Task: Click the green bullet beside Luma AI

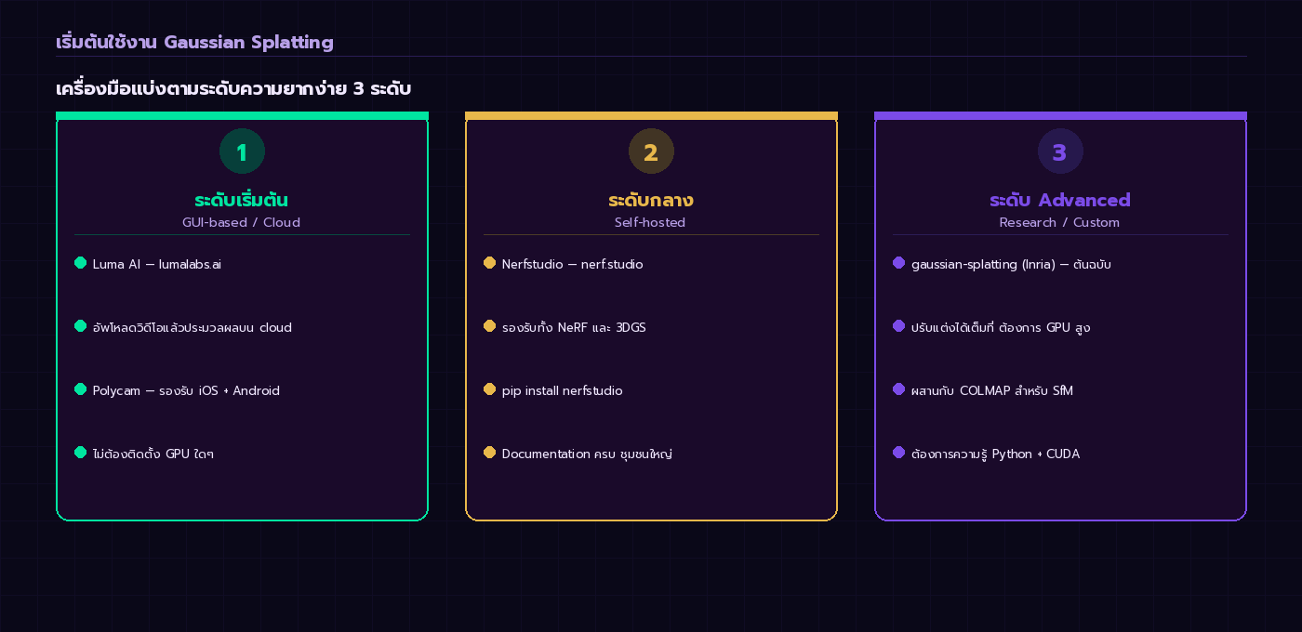Action: [x=80, y=263]
